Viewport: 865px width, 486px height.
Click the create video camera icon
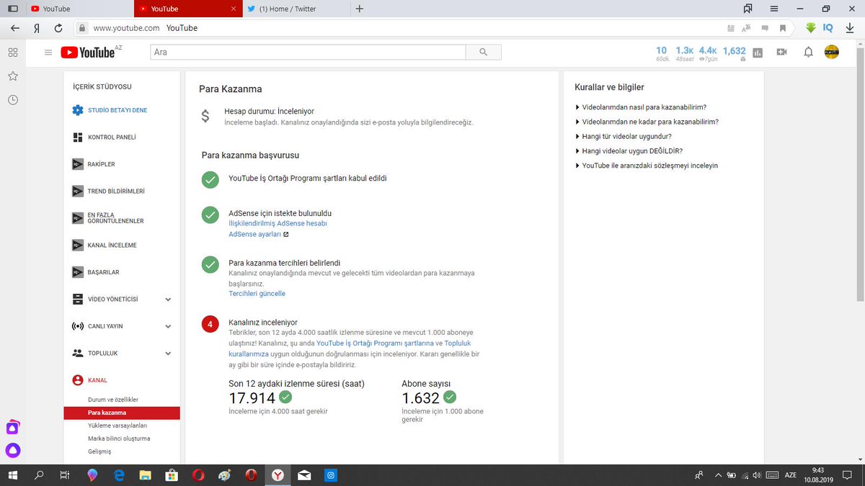point(781,53)
